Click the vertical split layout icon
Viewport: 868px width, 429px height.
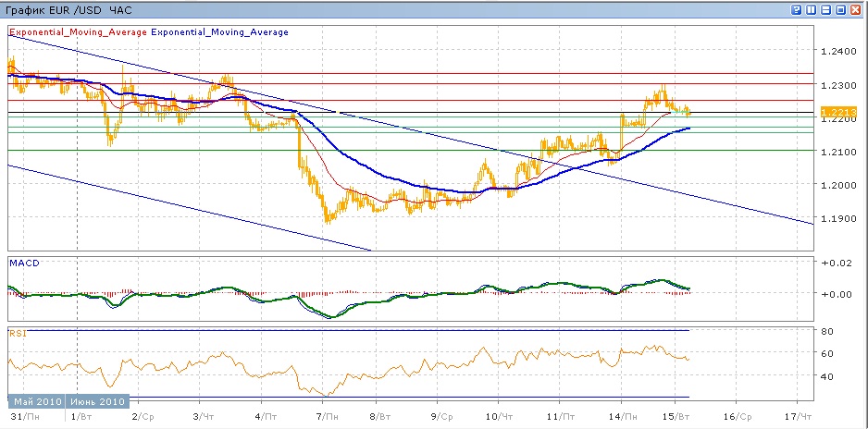[812, 9]
